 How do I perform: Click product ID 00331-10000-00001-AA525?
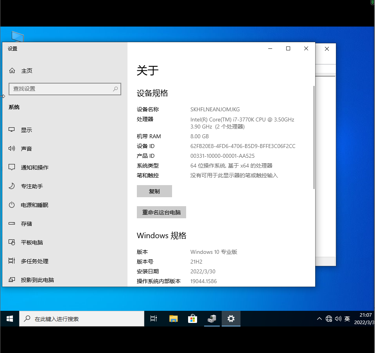pos(222,156)
